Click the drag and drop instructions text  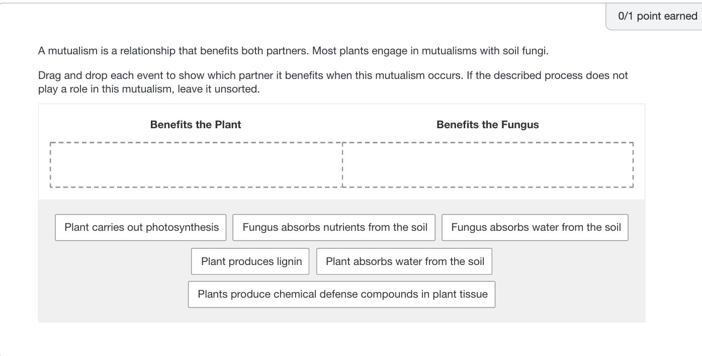coord(332,81)
